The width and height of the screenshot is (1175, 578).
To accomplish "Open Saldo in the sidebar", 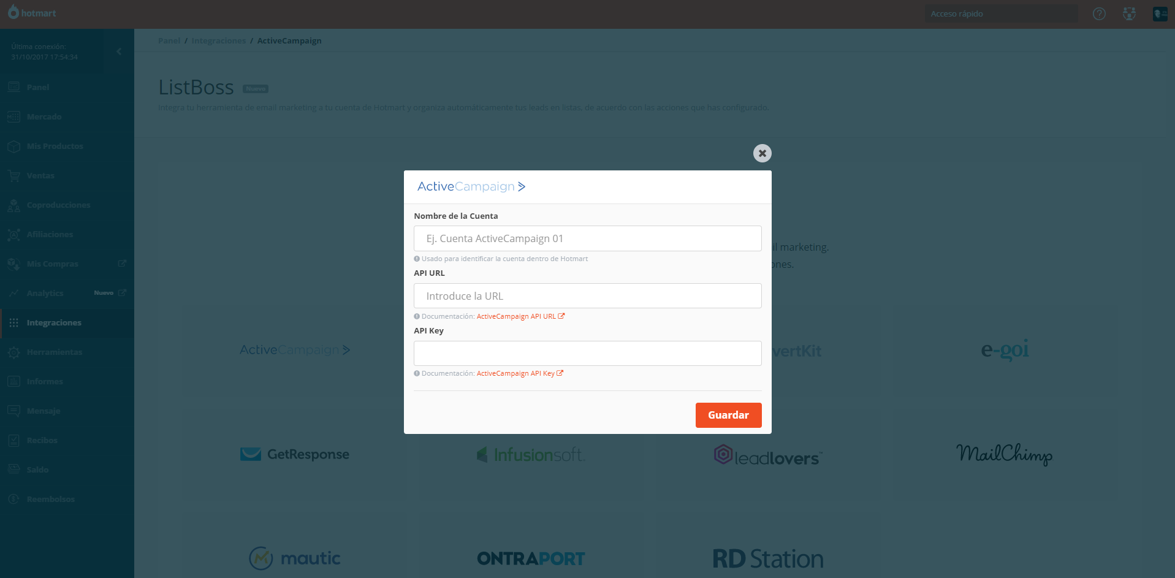I will pos(67,470).
